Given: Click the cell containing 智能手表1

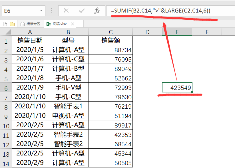Looking at the screenshot, I should click(x=68, y=106).
